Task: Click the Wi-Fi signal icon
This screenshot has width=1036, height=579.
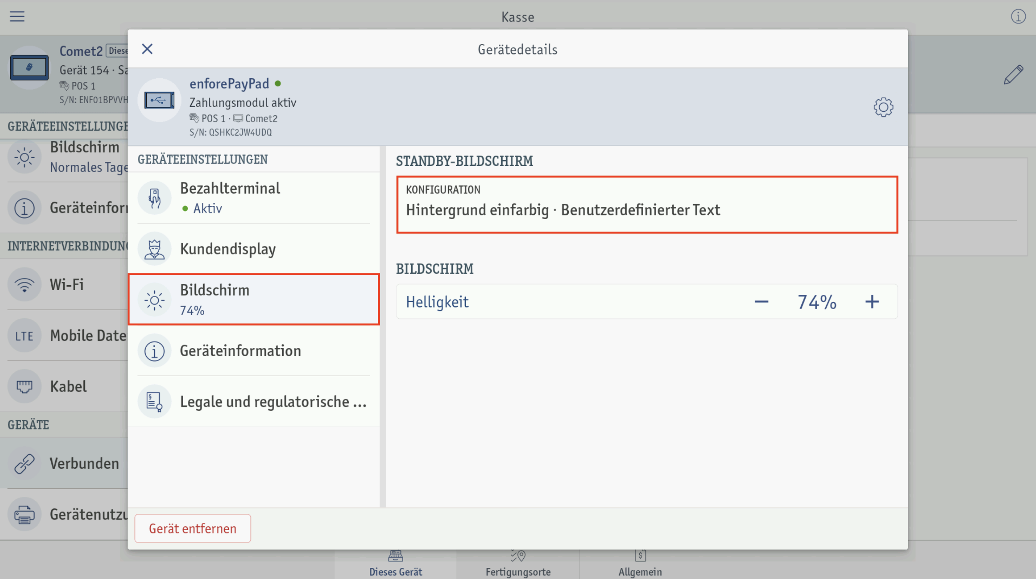Action: point(24,285)
